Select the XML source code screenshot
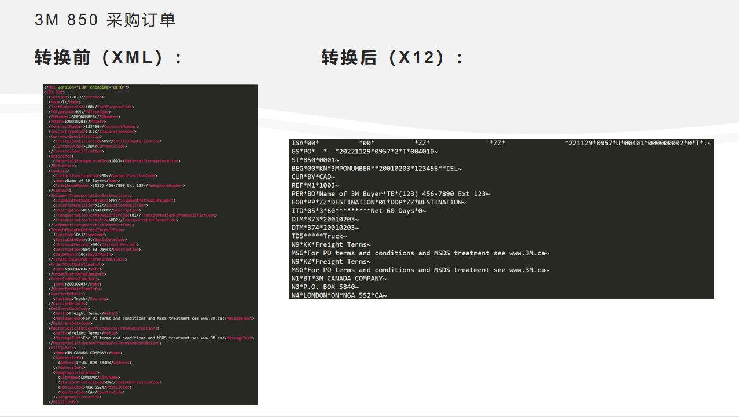Screen dimensions: 739x417 coord(150,244)
